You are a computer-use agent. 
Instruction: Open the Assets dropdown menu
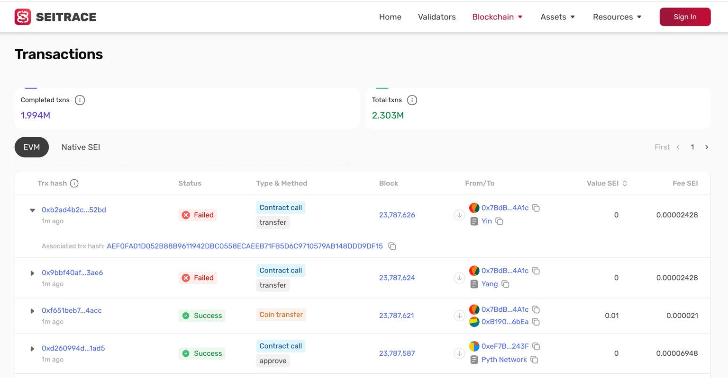[558, 17]
